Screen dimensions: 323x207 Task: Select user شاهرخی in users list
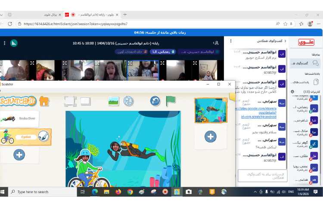coord(305,120)
